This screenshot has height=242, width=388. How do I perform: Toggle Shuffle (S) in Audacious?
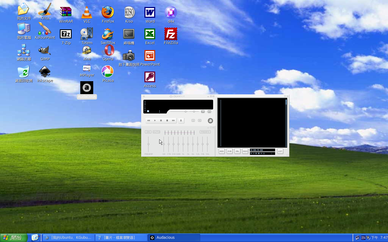(193, 120)
